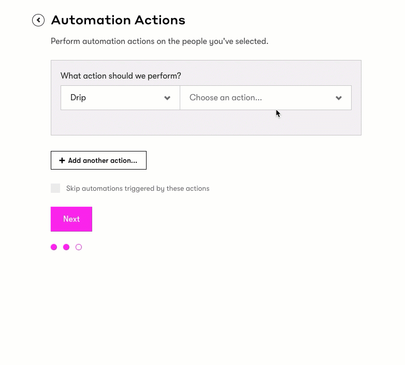Click the Skip automations triggered by these actions label

pos(138,188)
